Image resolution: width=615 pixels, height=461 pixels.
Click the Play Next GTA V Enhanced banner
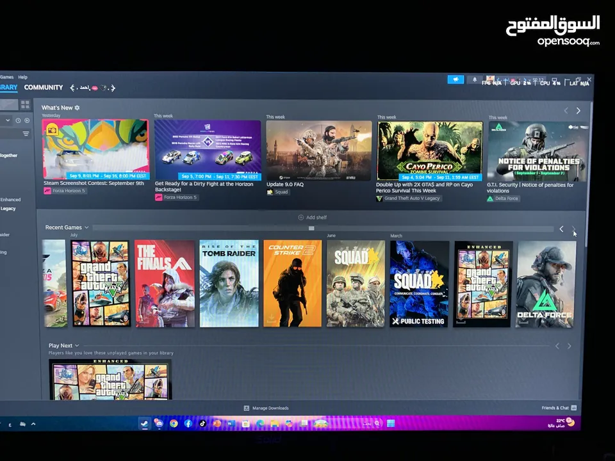110,380
